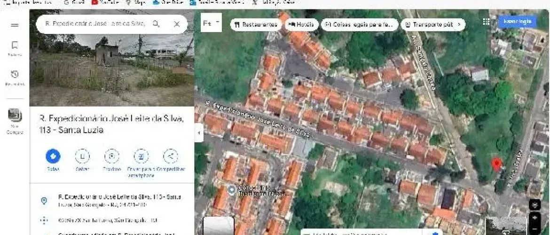The height and width of the screenshot is (235, 550).
Task: Open the Google apps grid
Action: [486, 22]
